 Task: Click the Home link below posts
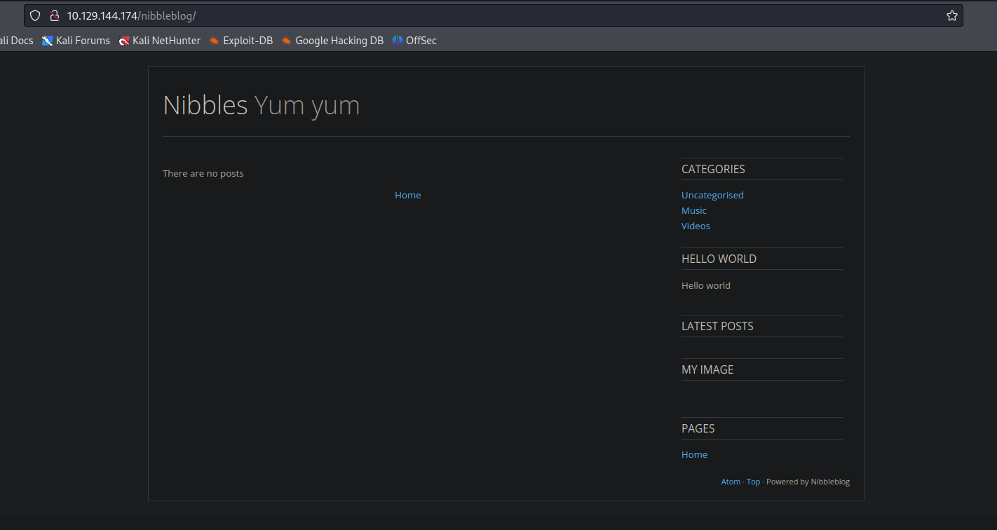point(408,195)
